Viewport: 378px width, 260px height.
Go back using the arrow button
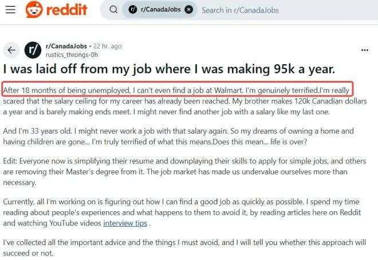point(11,50)
